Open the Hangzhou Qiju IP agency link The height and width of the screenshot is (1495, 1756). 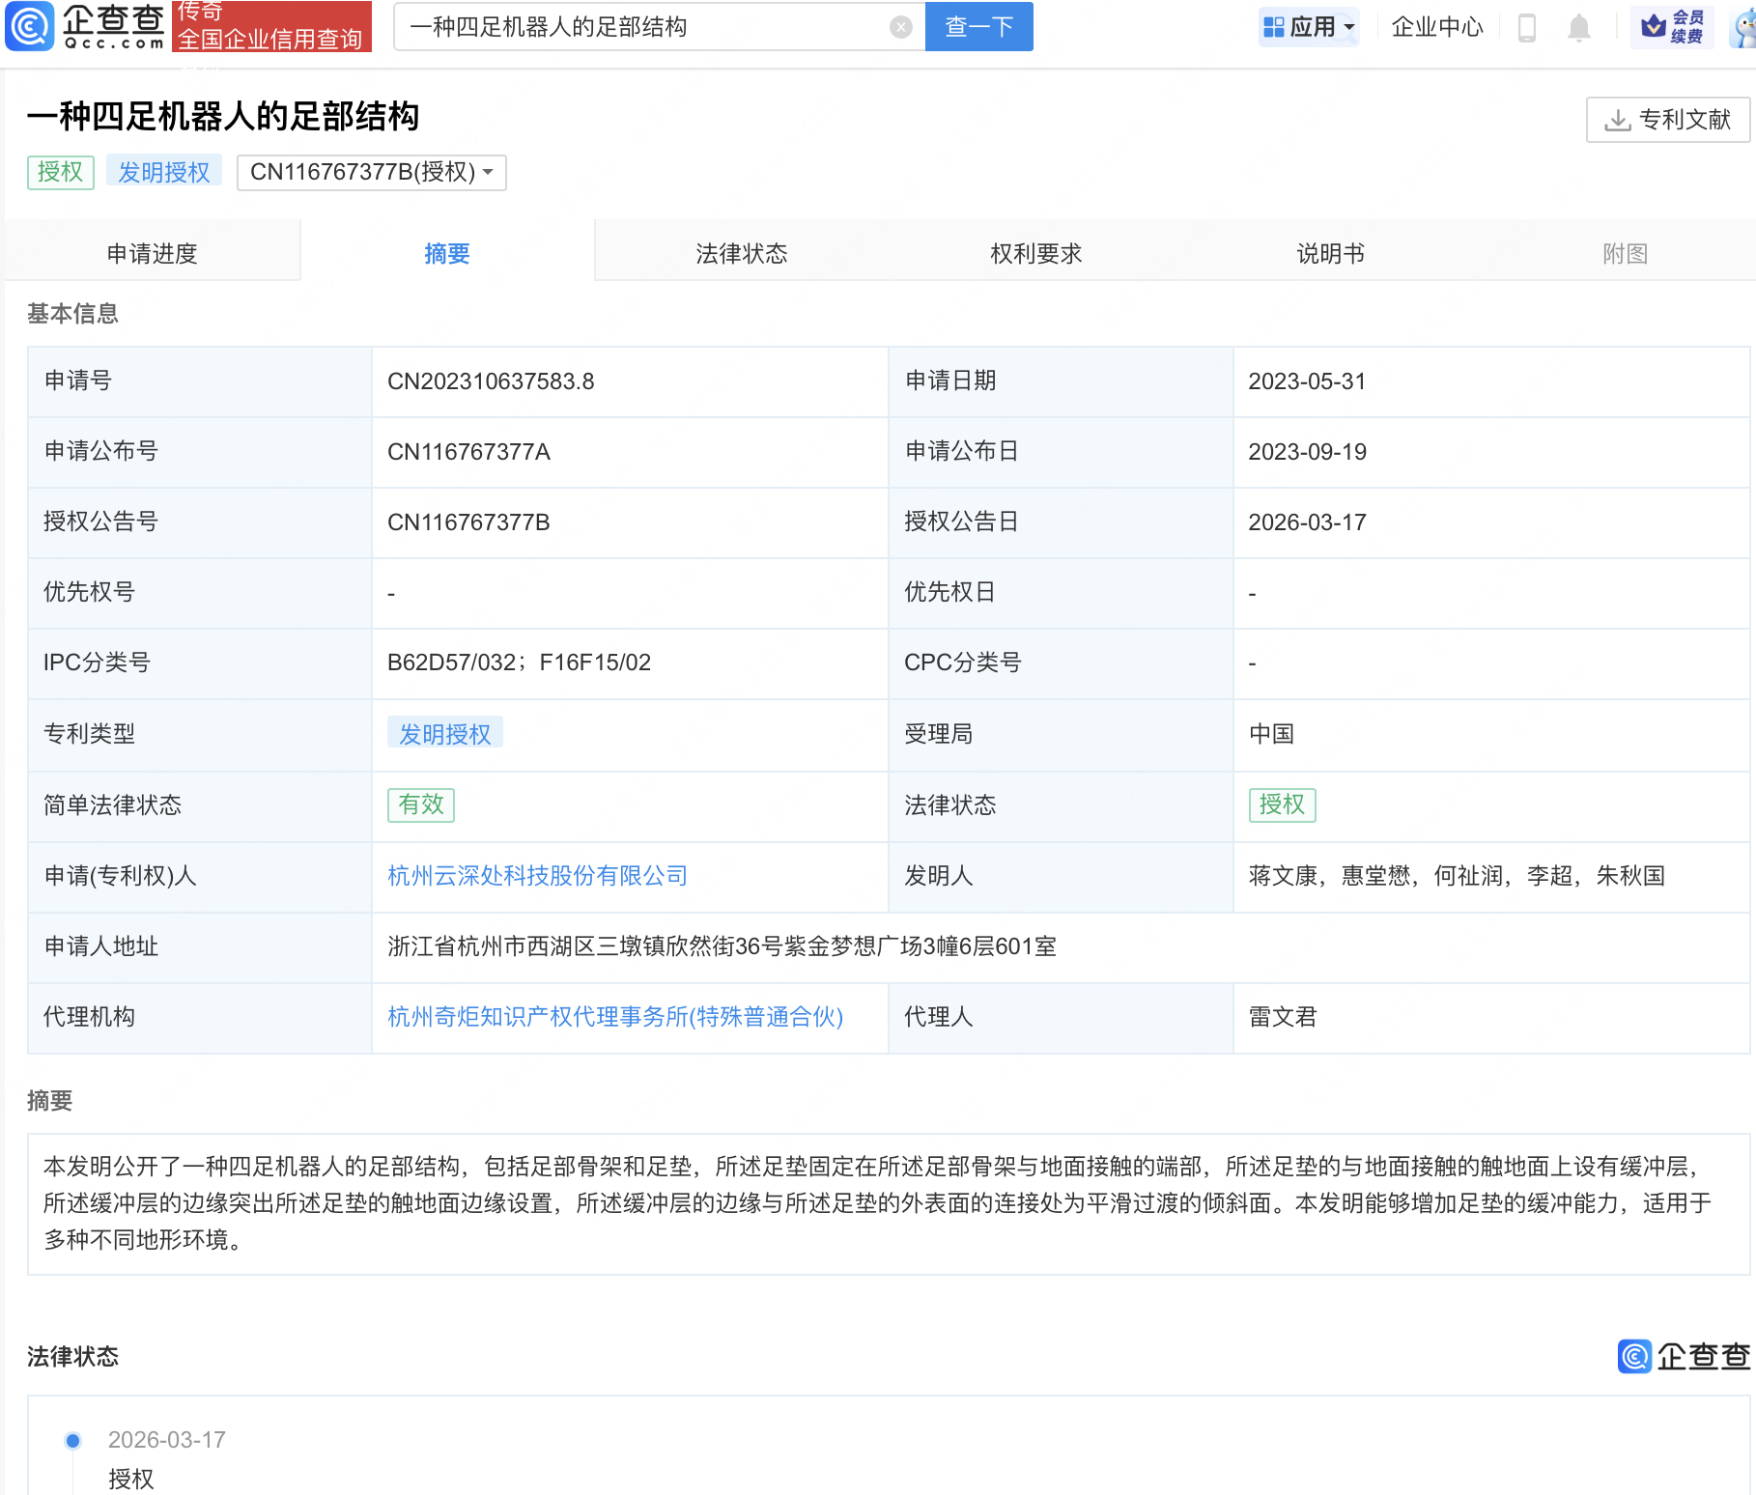click(x=615, y=1017)
